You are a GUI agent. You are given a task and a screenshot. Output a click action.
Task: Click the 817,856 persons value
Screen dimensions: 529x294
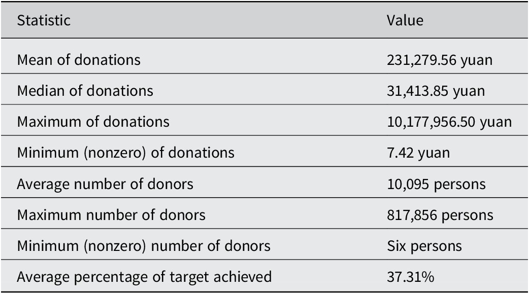point(440,216)
